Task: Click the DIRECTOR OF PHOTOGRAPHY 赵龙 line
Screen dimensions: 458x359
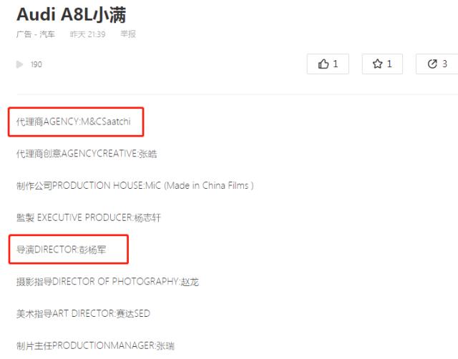Action: pyautogui.click(x=107, y=282)
